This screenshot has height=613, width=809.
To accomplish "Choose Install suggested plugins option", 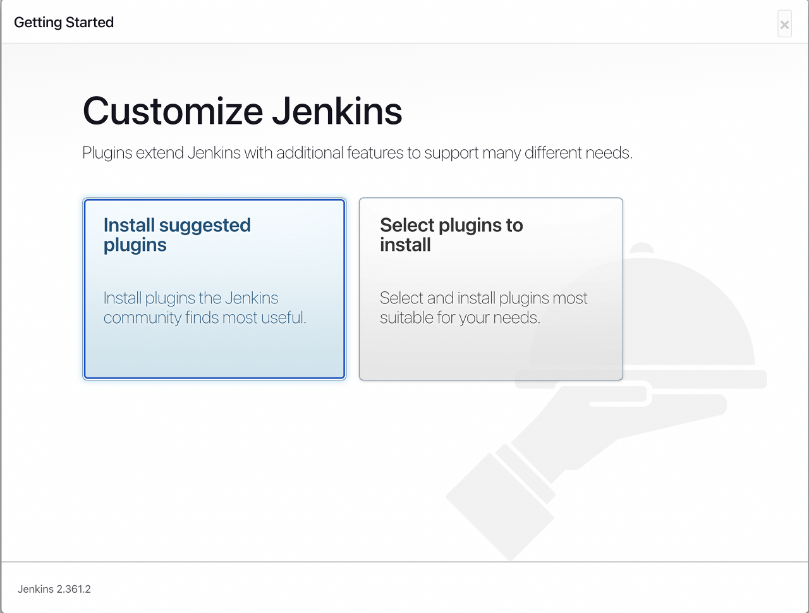I will pos(214,289).
